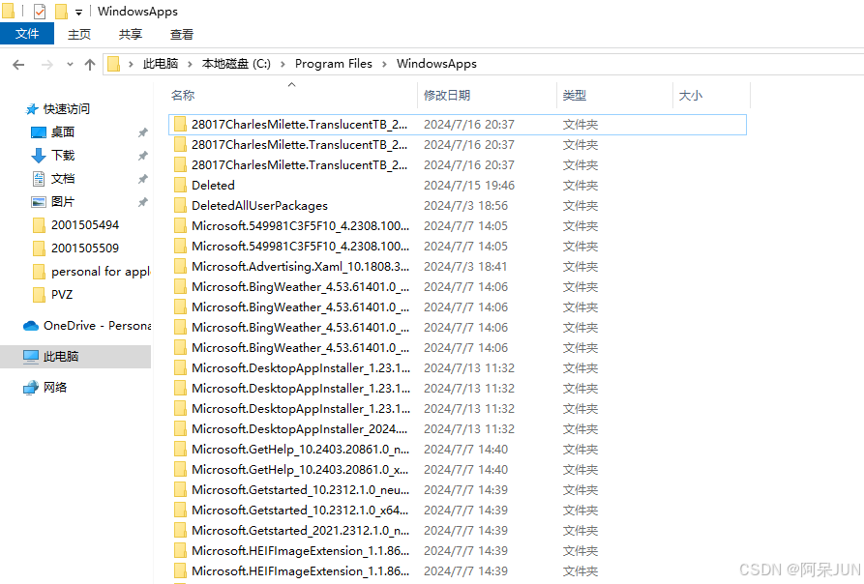This screenshot has height=584, width=864.
Task: Click the DeletedAllUserPackages folder icon
Action: tap(180, 205)
